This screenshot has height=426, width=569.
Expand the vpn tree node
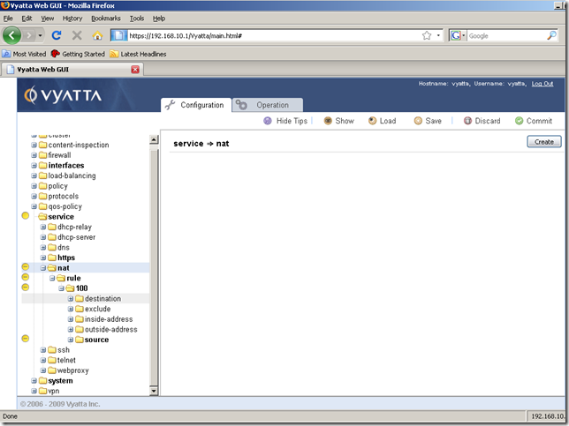(x=34, y=391)
